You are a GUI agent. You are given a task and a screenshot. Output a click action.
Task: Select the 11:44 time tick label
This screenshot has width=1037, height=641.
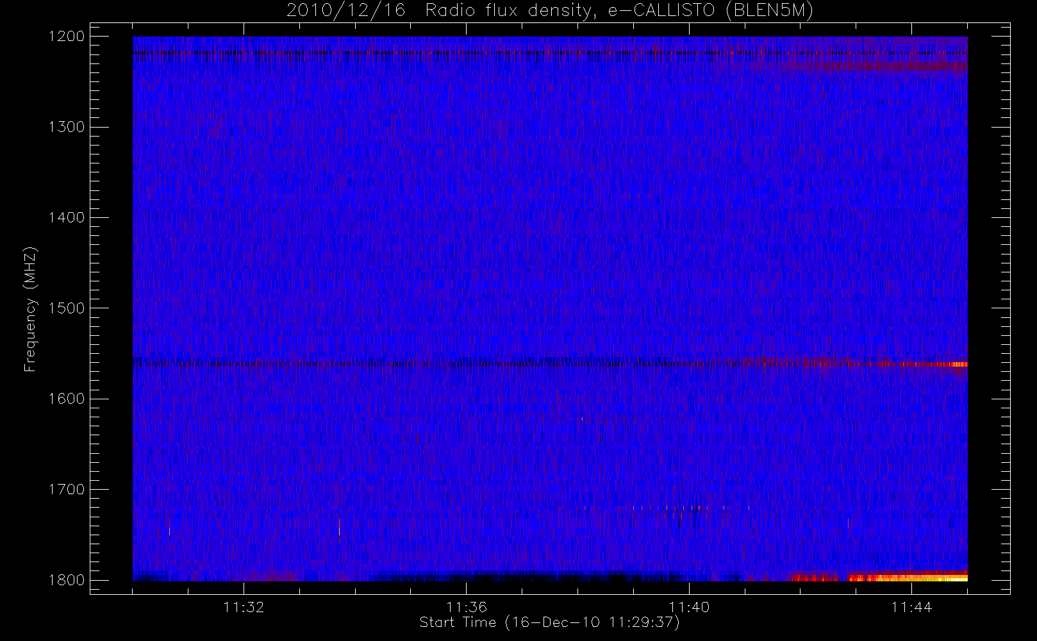911,607
